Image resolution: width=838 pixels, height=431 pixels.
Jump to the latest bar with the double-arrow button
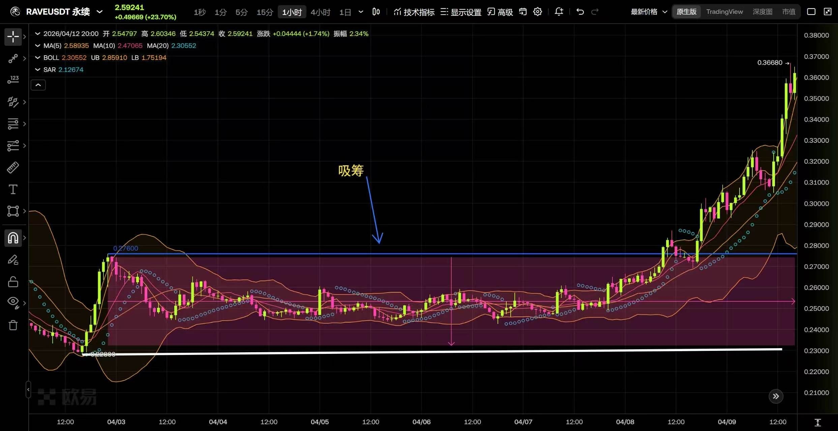(x=776, y=396)
